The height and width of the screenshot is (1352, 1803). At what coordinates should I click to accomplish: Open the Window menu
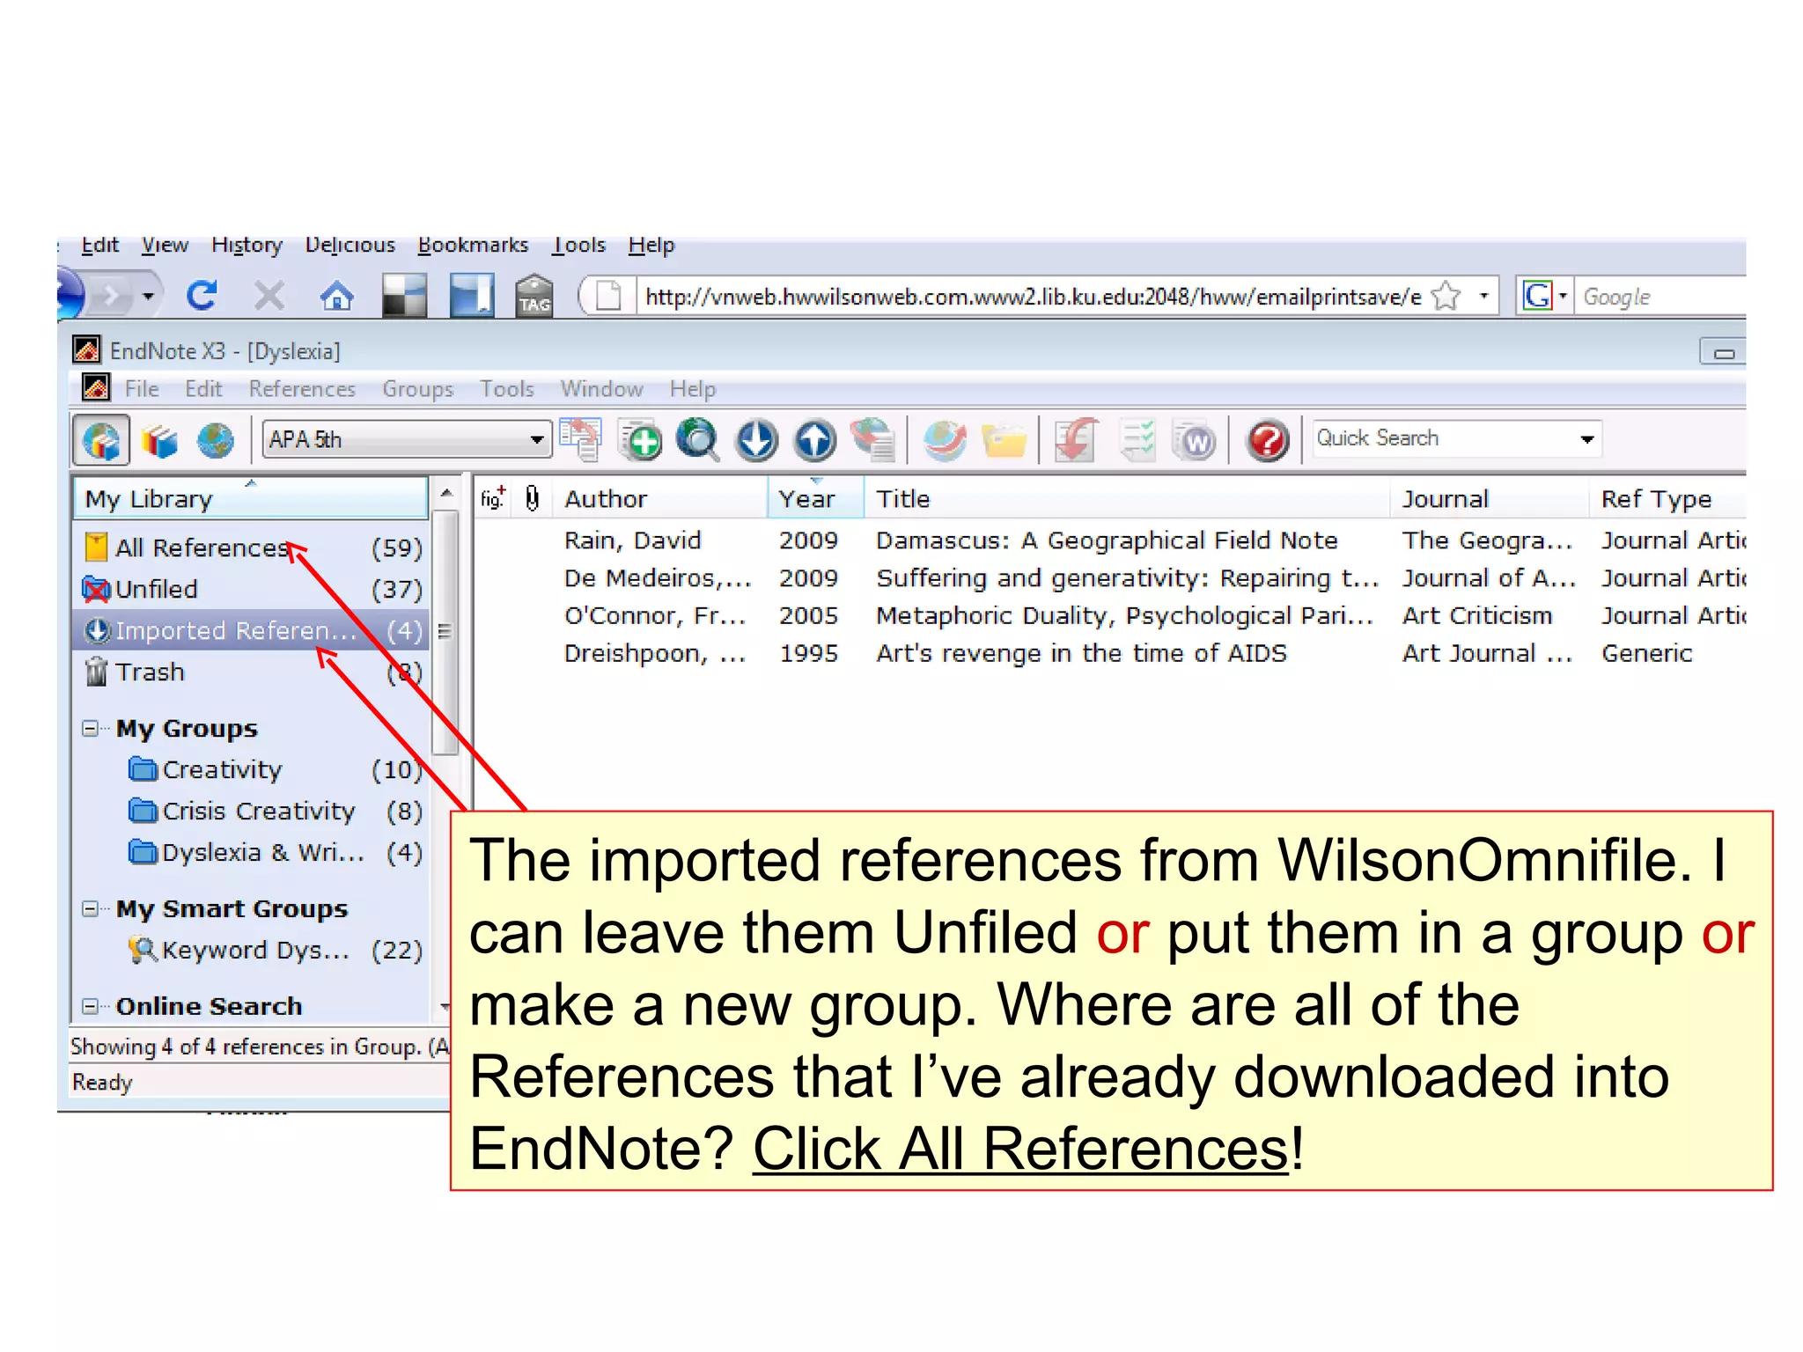601,389
